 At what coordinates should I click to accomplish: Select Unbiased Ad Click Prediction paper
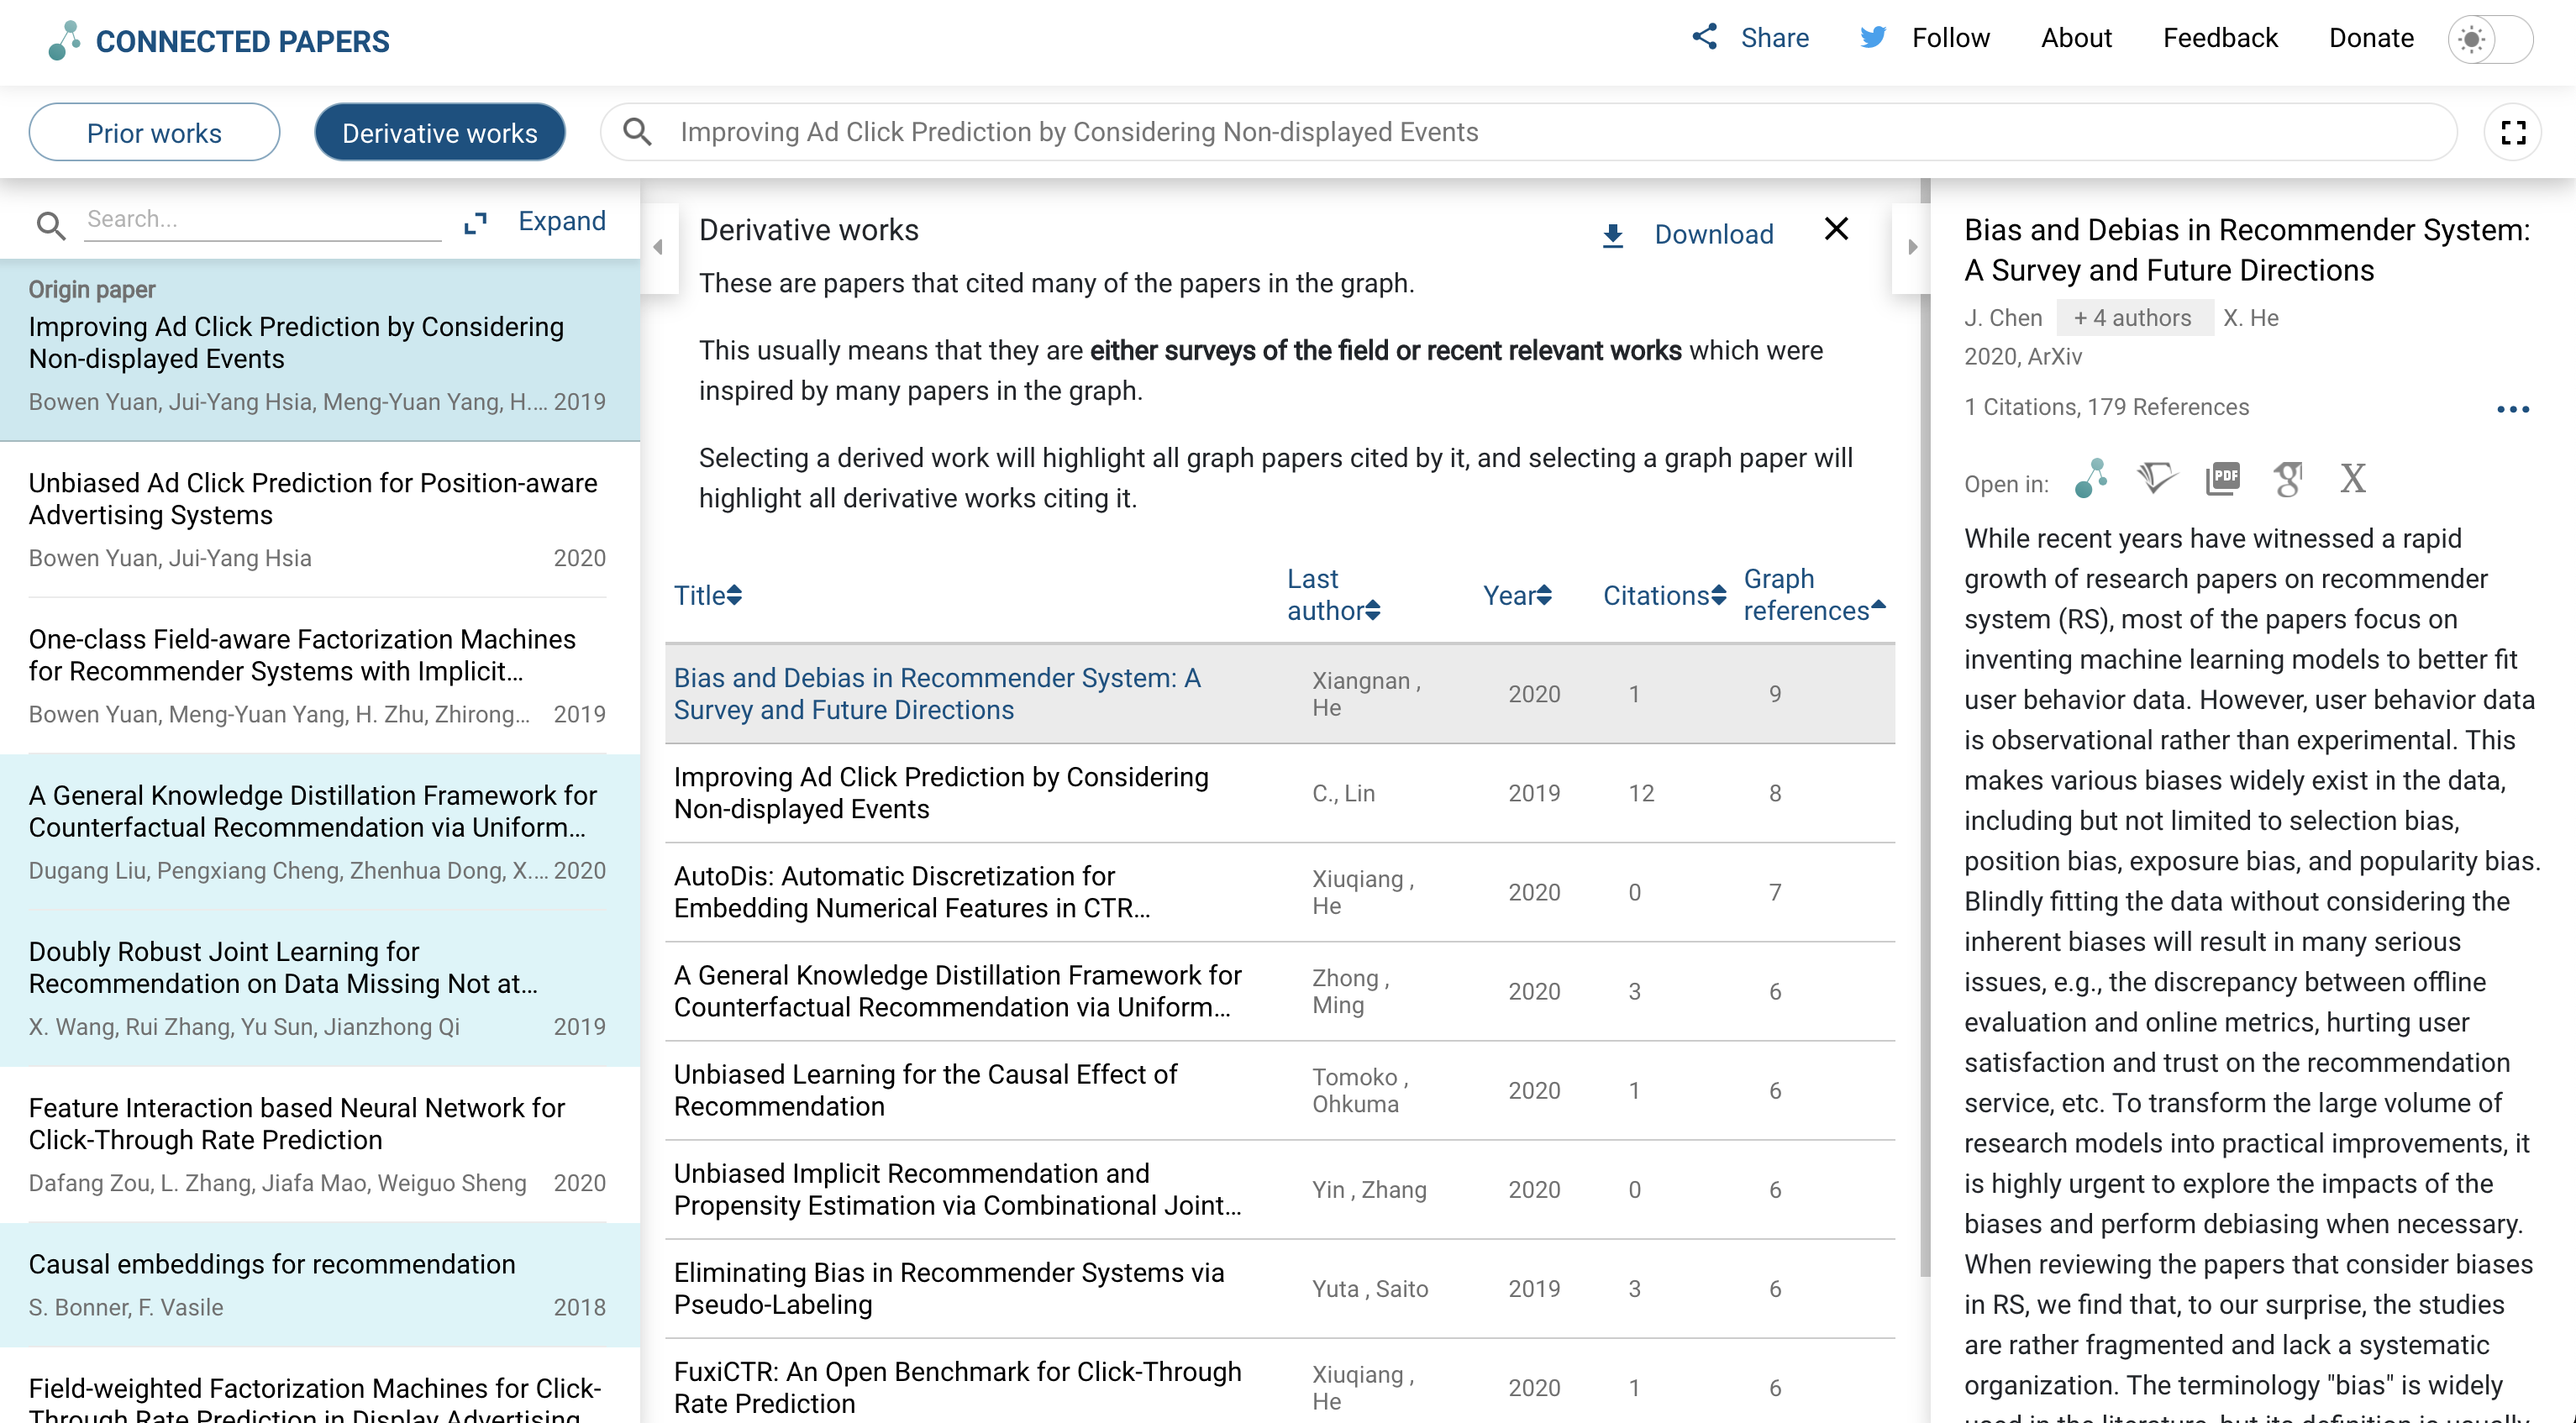(320, 519)
